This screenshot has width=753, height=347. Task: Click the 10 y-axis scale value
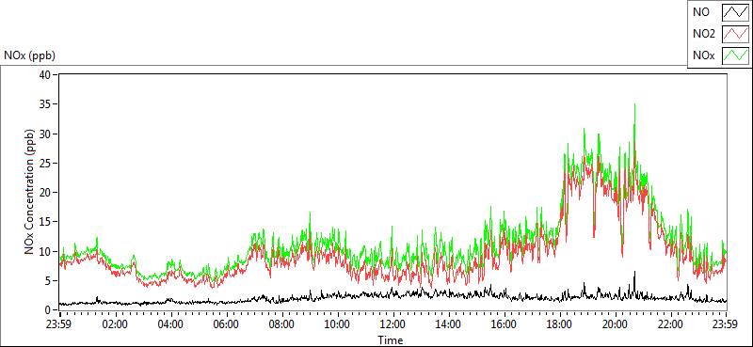pyautogui.click(x=45, y=251)
